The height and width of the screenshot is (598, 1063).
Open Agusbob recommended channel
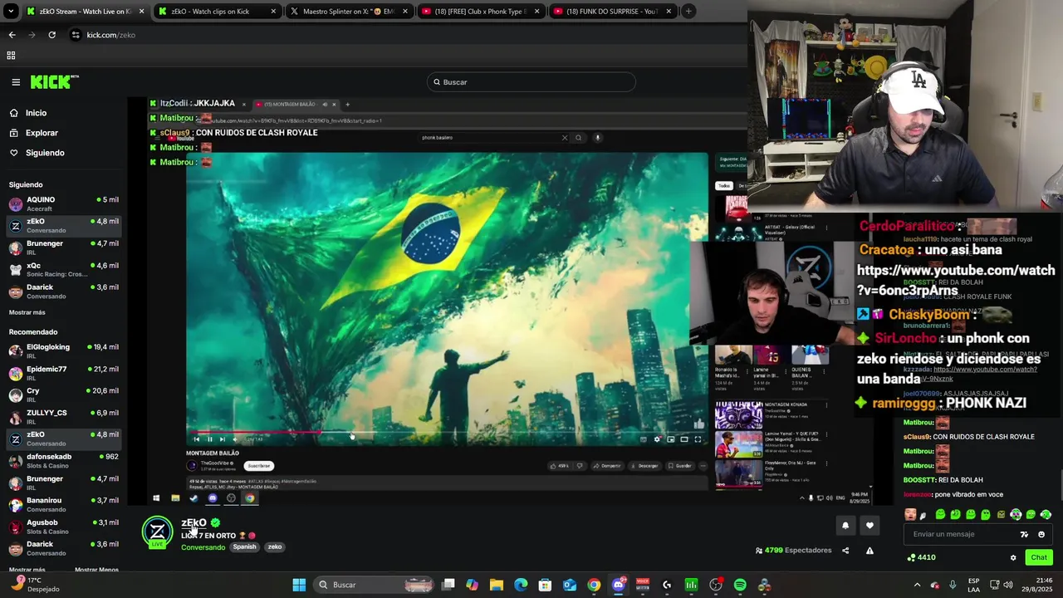(x=63, y=526)
